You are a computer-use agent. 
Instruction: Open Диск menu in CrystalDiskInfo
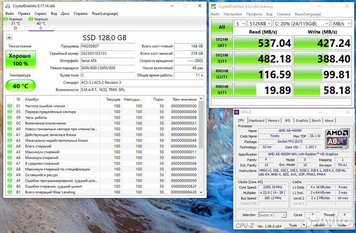click(65, 14)
